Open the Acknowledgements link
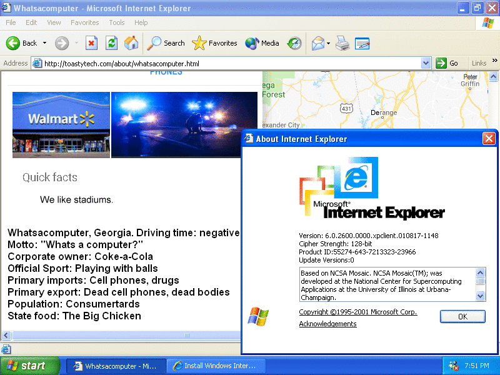 pos(327,324)
